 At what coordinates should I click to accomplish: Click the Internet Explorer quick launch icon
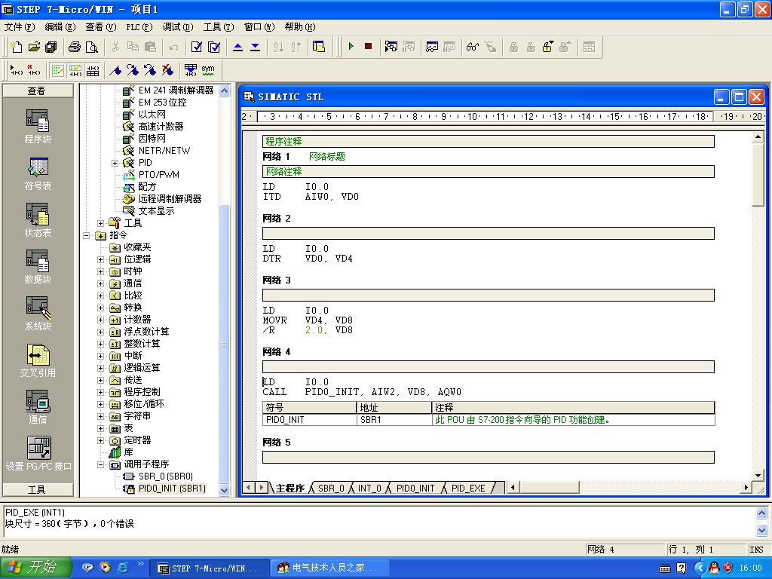(x=123, y=568)
